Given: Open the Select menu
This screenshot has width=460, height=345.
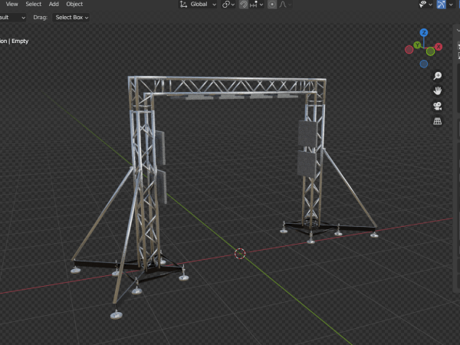Looking at the screenshot, I should click(34, 4).
